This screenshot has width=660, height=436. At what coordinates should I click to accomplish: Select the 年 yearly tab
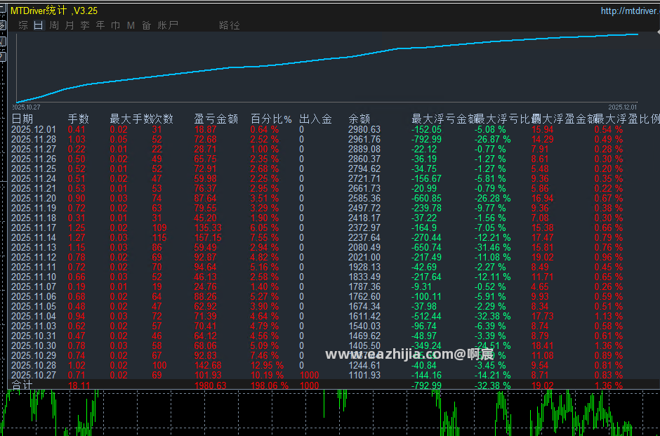point(100,25)
